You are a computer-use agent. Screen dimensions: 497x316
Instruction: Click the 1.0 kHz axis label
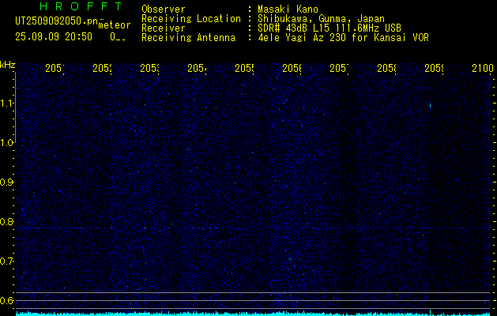[6, 143]
